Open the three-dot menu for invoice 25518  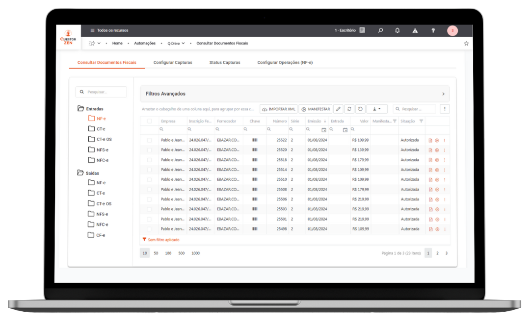444,160
